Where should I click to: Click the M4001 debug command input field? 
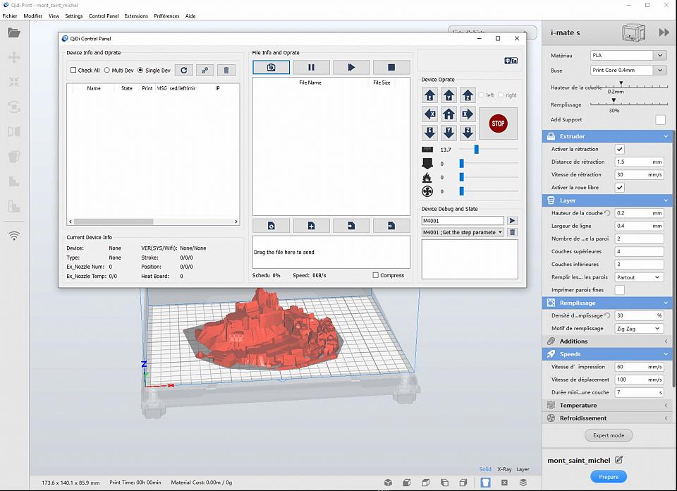click(x=463, y=221)
